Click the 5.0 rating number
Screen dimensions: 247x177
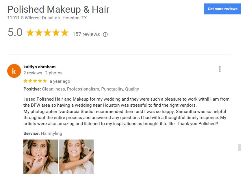(x=15, y=32)
